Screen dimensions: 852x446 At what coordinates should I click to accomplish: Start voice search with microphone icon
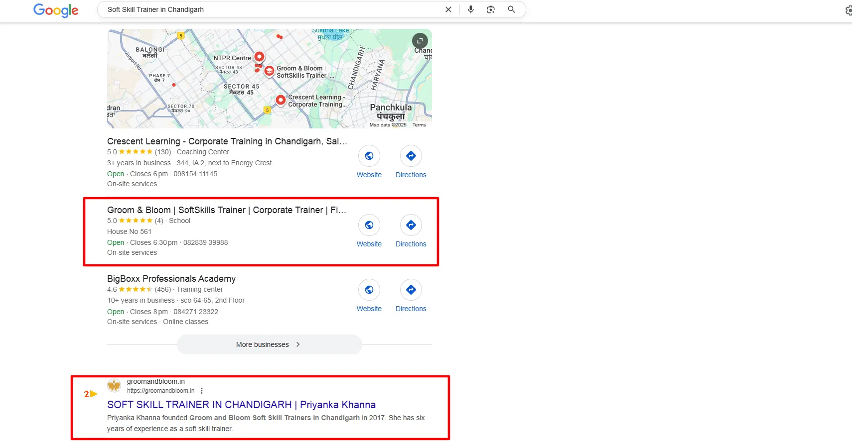470,9
